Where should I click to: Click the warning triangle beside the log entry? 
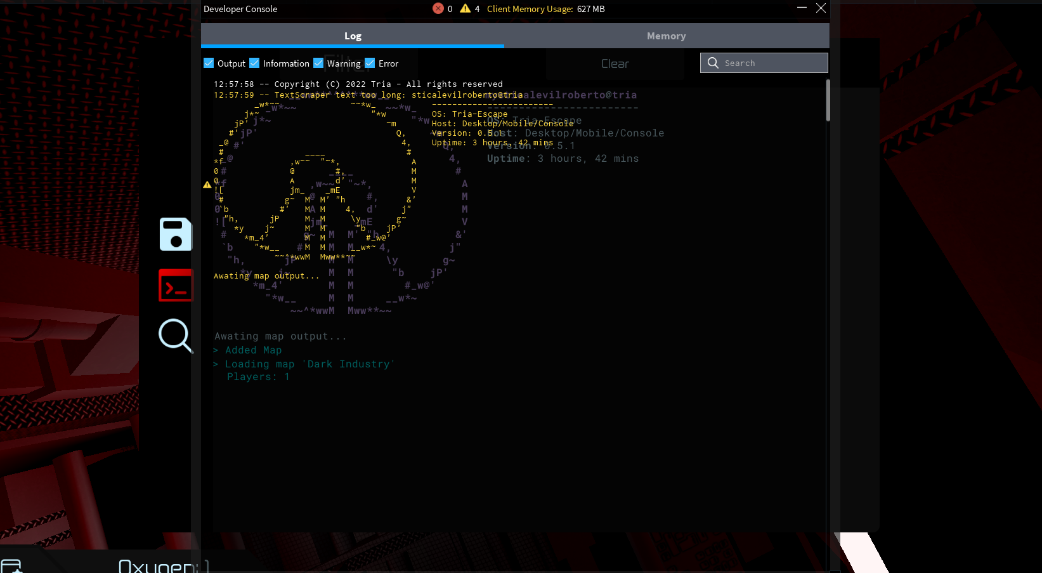click(x=207, y=184)
